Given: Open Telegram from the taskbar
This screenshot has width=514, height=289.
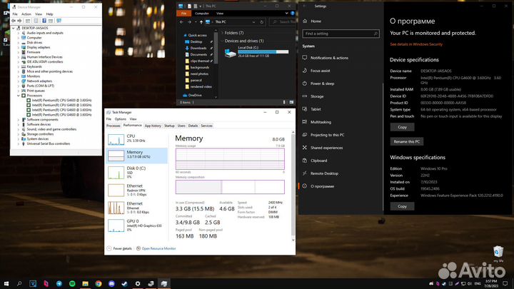Looking at the screenshot, I should pyautogui.click(x=59, y=283).
